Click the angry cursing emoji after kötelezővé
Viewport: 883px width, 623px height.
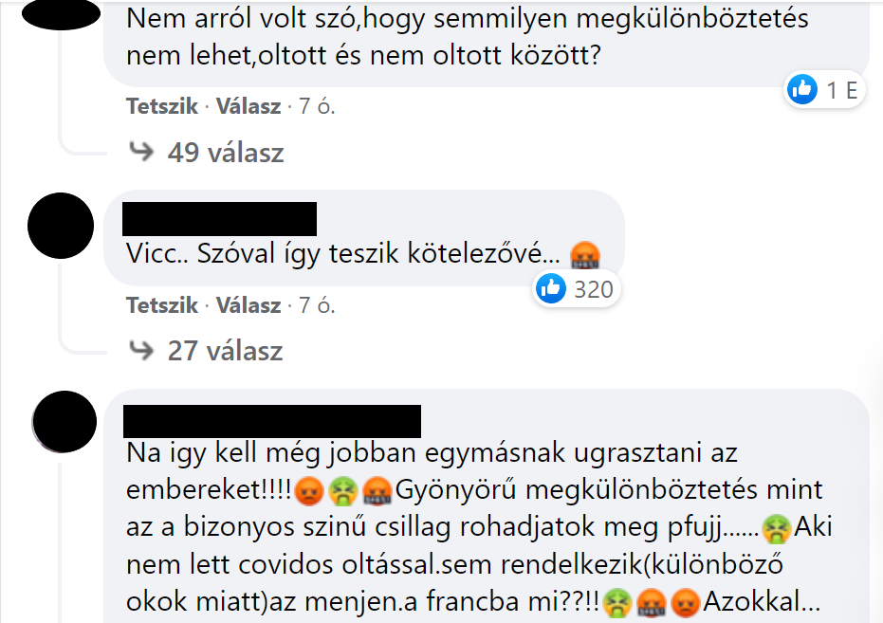pyautogui.click(x=584, y=254)
